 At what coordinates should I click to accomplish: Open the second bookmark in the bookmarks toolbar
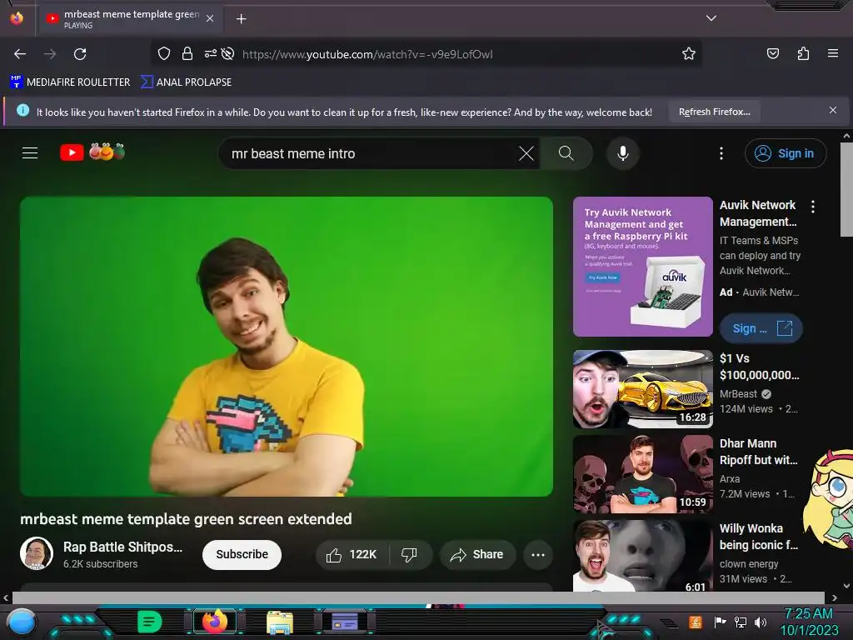click(186, 82)
